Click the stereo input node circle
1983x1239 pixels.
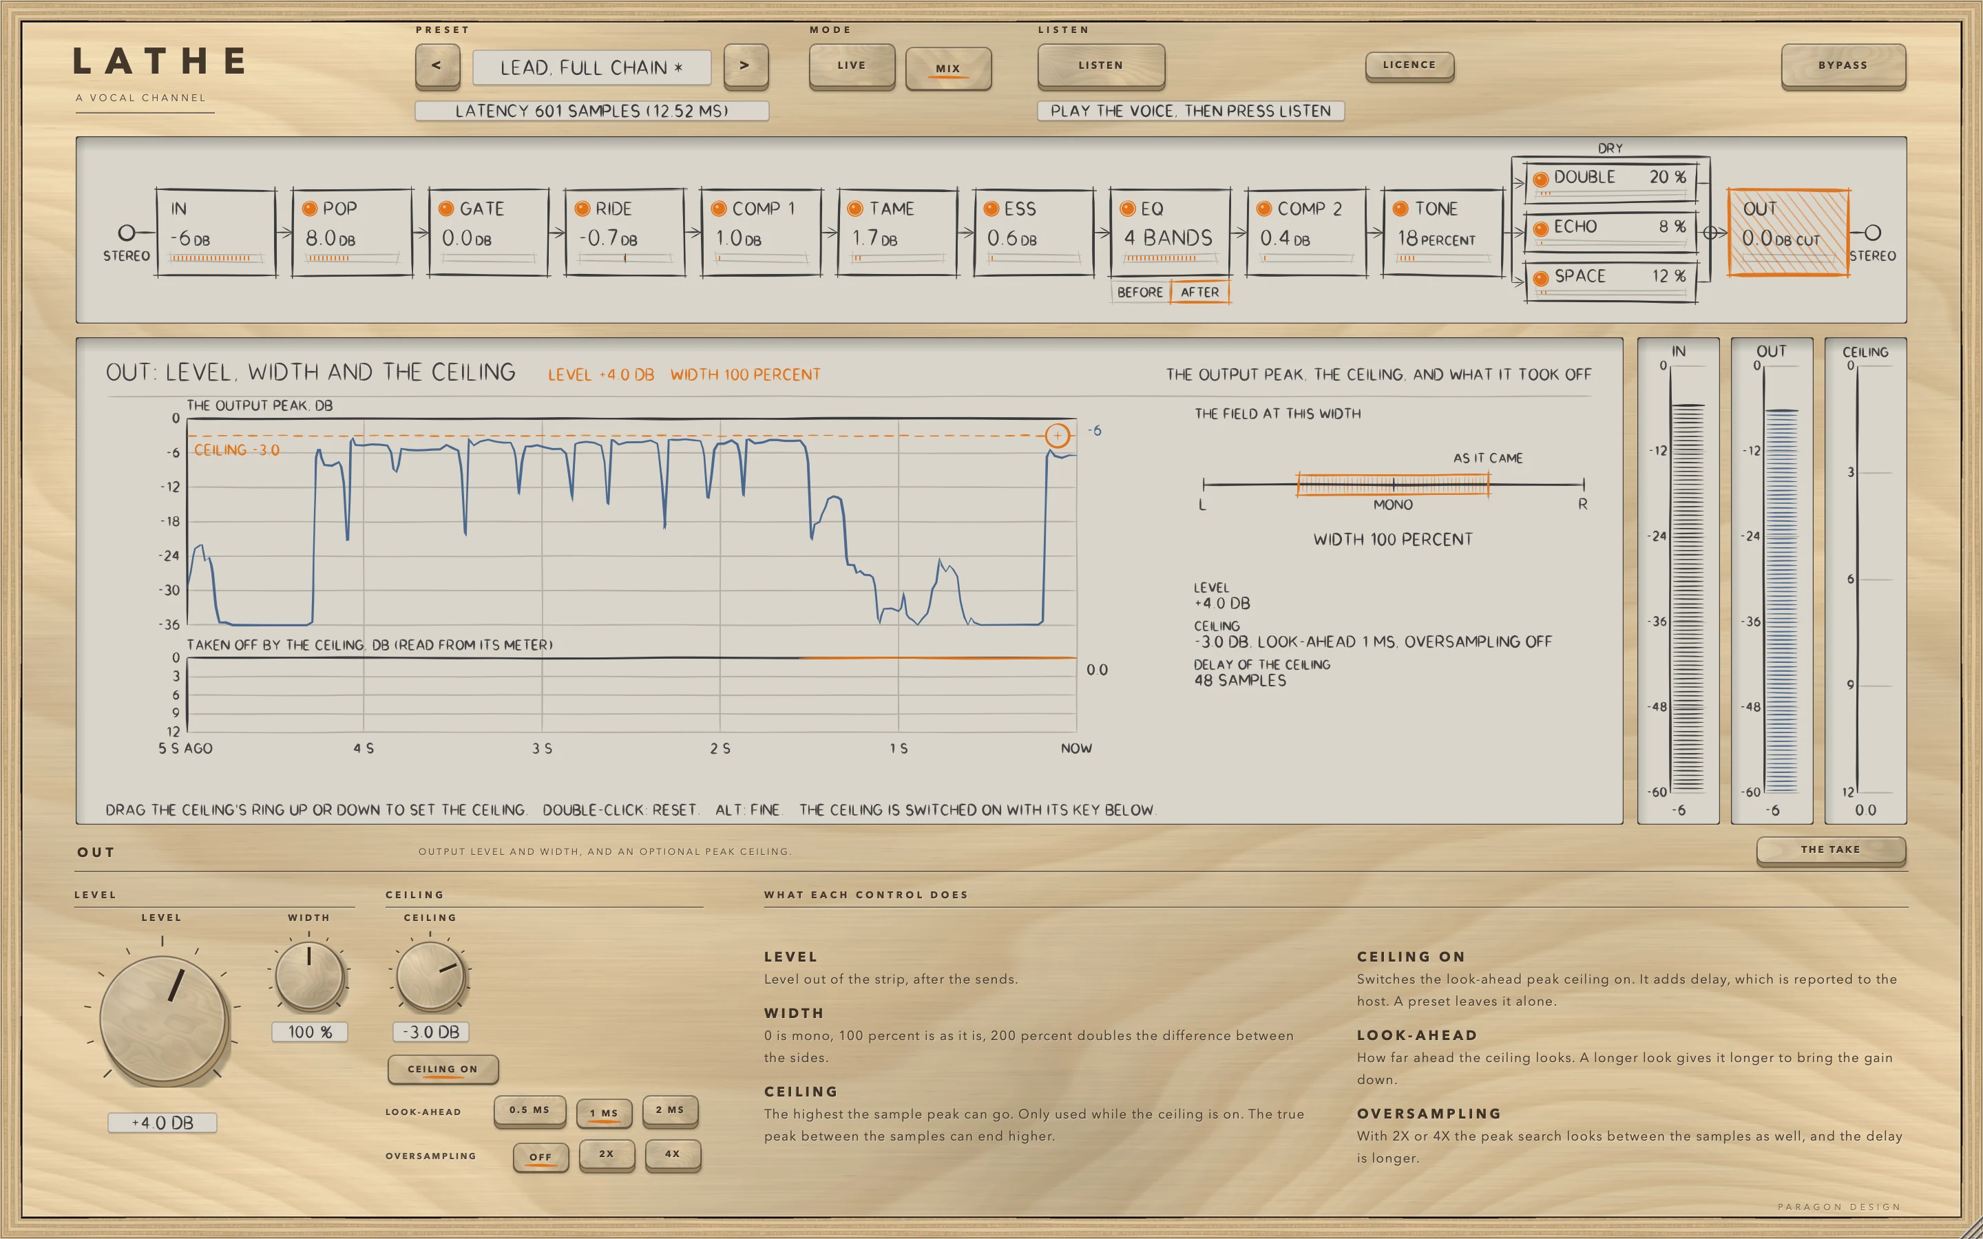pyautogui.click(x=126, y=233)
